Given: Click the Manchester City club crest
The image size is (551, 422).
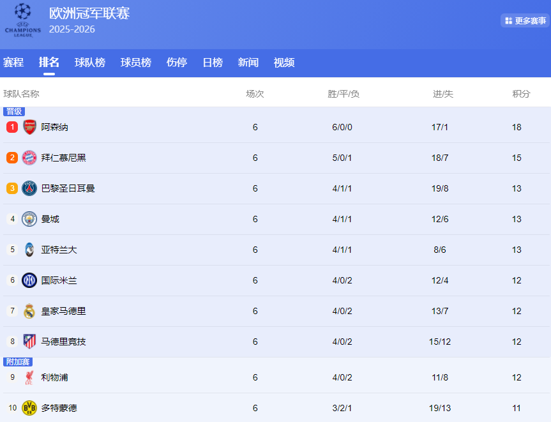Looking at the screenshot, I should point(29,219).
